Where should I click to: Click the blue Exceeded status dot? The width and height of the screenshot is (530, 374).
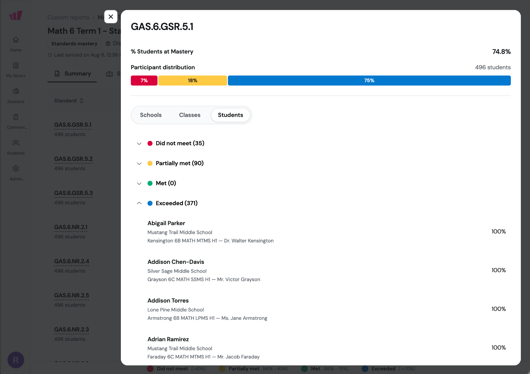point(150,203)
